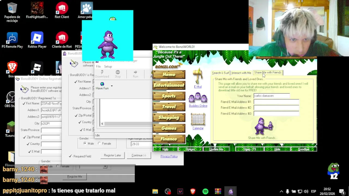This screenshot has height=196, width=349.
Task: Open the notification center icon
Action: (x=342, y=191)
